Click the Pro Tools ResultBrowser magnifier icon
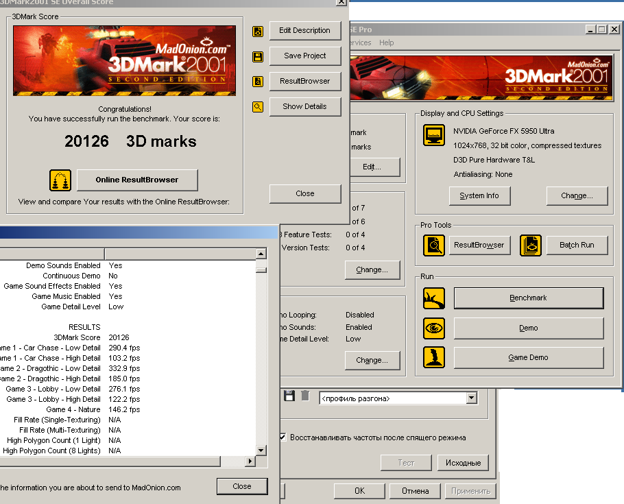 434,245
